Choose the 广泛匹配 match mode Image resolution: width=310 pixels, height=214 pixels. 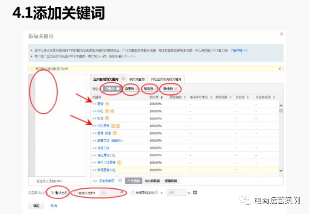(134, 181)
